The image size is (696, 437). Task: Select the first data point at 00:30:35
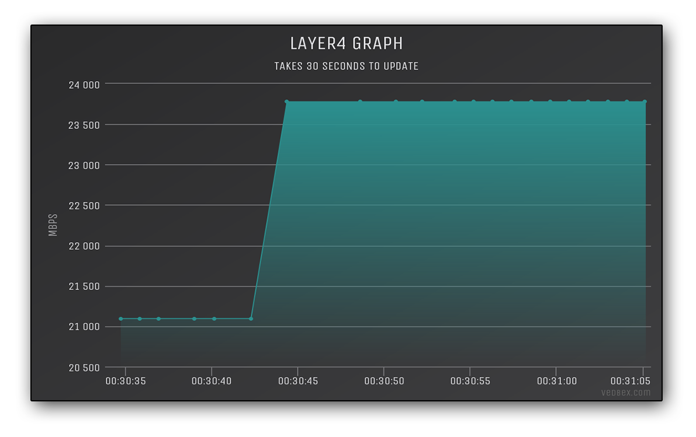click(x=120, y=319)
